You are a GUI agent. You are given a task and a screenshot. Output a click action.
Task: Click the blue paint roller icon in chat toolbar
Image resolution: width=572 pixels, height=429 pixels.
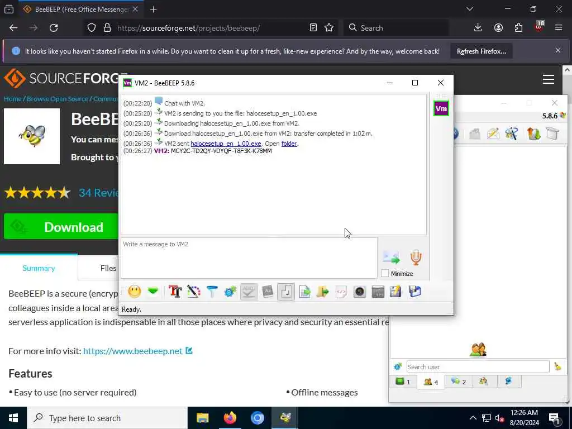212,292
